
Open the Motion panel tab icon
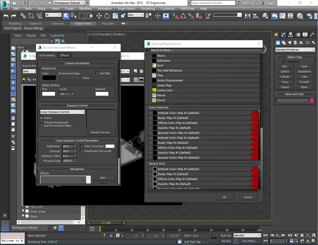click(x=298, y=35)
